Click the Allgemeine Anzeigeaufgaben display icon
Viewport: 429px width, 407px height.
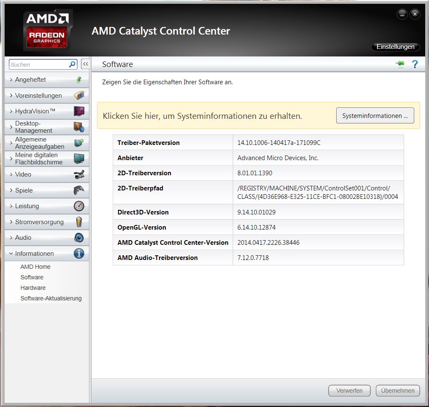pyautogui.click(x=79, y=142)
